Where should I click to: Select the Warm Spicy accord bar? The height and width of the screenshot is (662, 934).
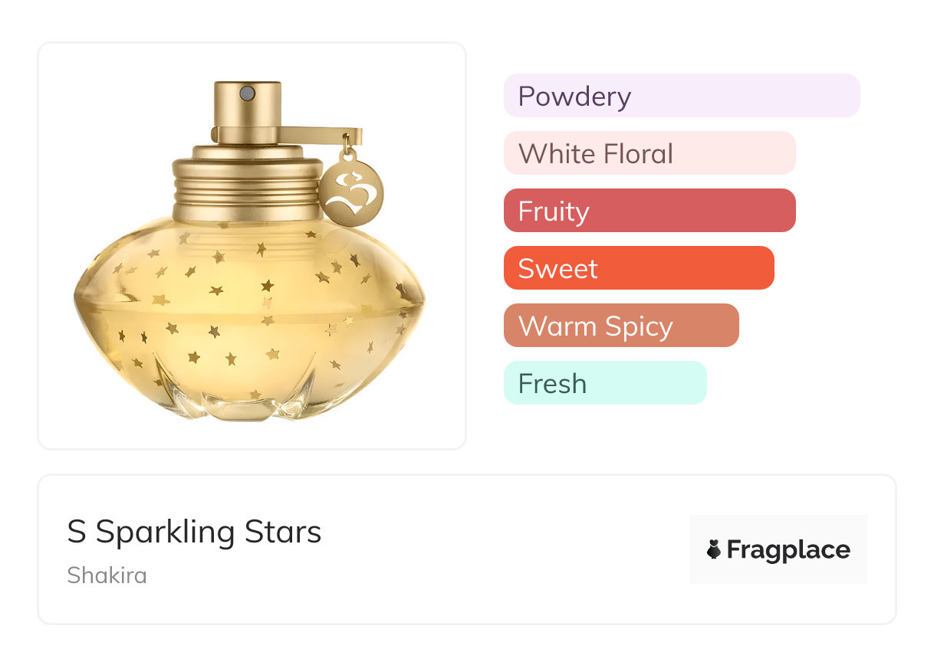coord(621,326)
